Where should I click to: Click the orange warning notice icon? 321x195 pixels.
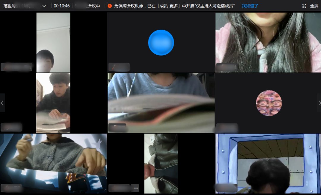point(110,6)
